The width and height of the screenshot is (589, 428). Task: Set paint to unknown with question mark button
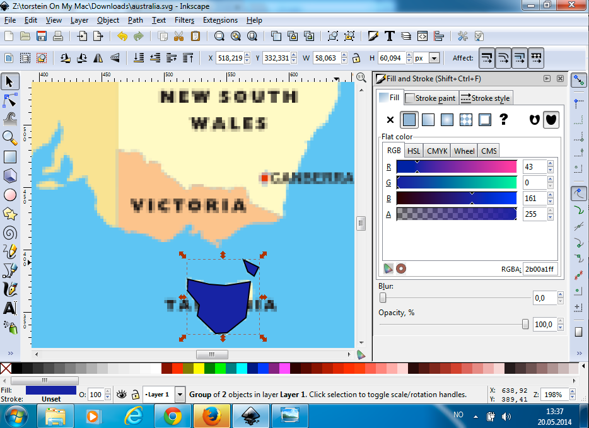[503, 119]
